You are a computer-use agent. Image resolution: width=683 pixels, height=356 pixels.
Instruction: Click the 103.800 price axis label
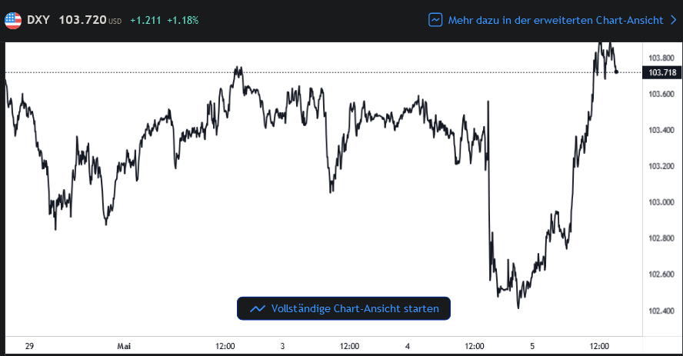(x=661, y=58)
